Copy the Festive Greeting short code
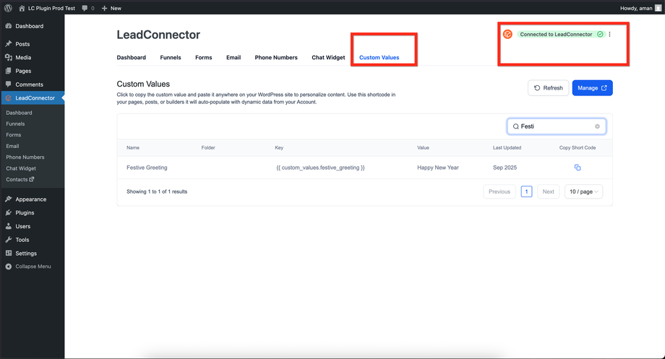665x359 pixels. (578, 168)
